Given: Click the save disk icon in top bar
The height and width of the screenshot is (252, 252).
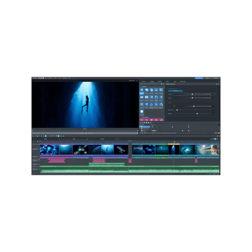Looking at the screenshot, I should [x=43, y=78].
